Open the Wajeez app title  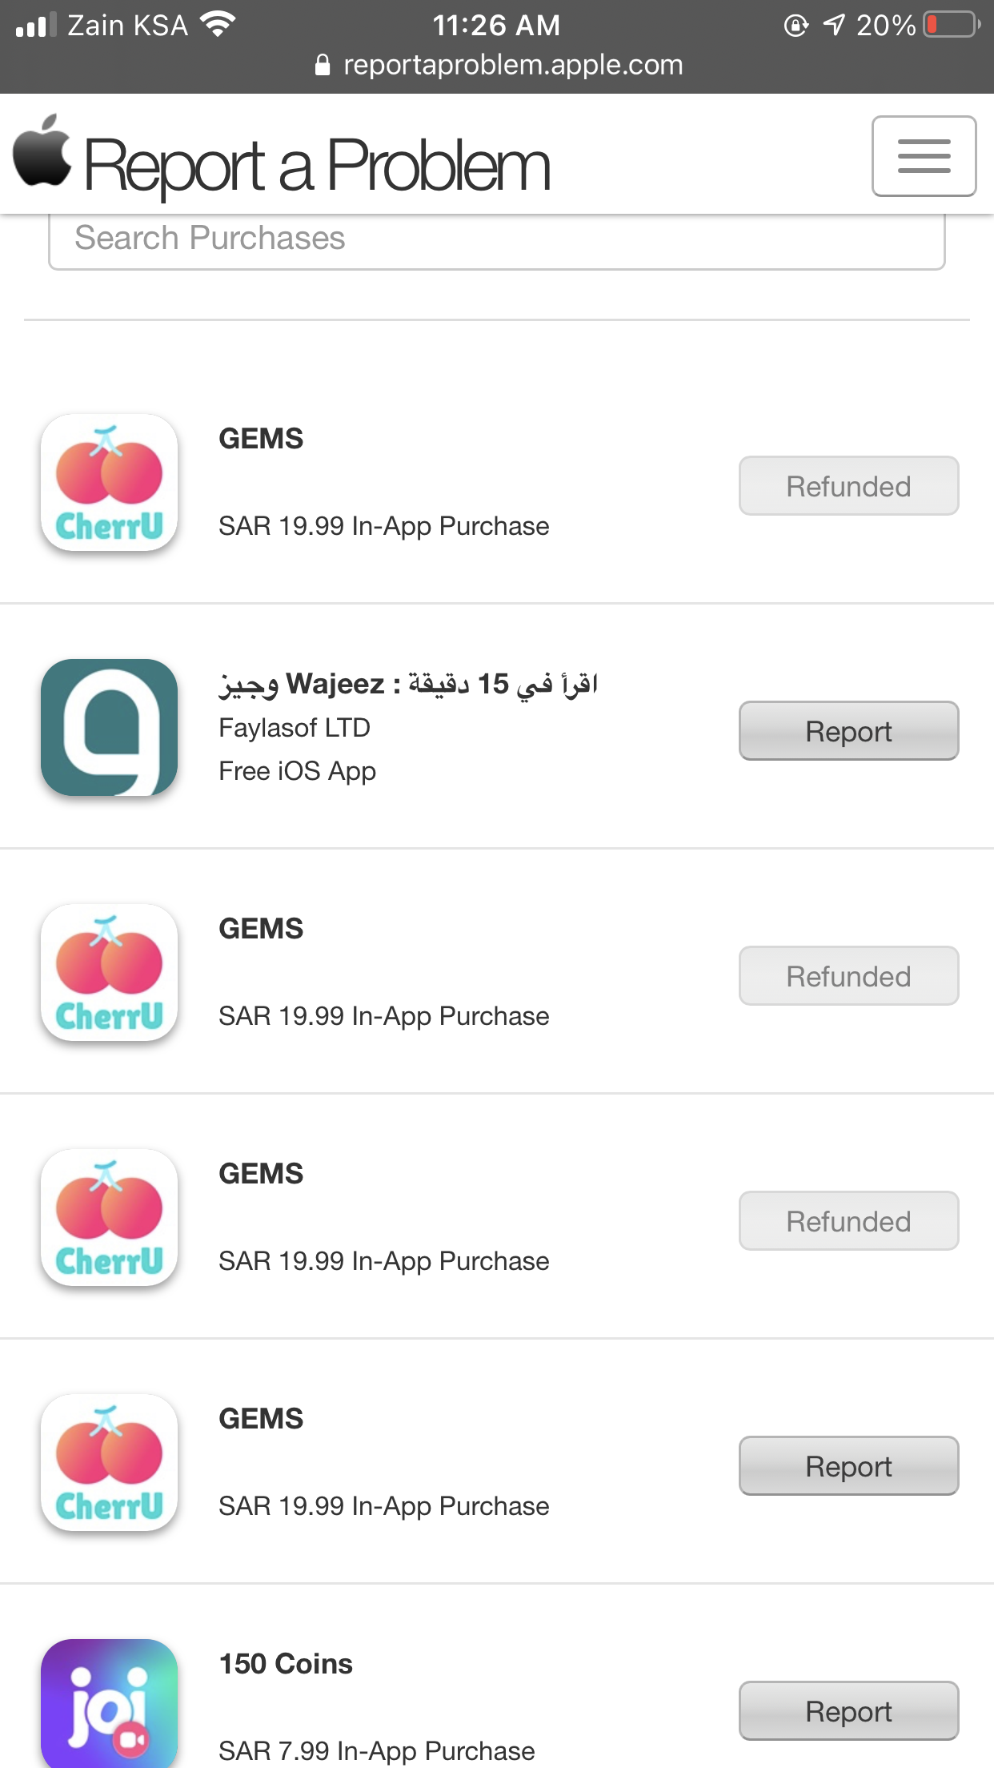click(408, 685)
